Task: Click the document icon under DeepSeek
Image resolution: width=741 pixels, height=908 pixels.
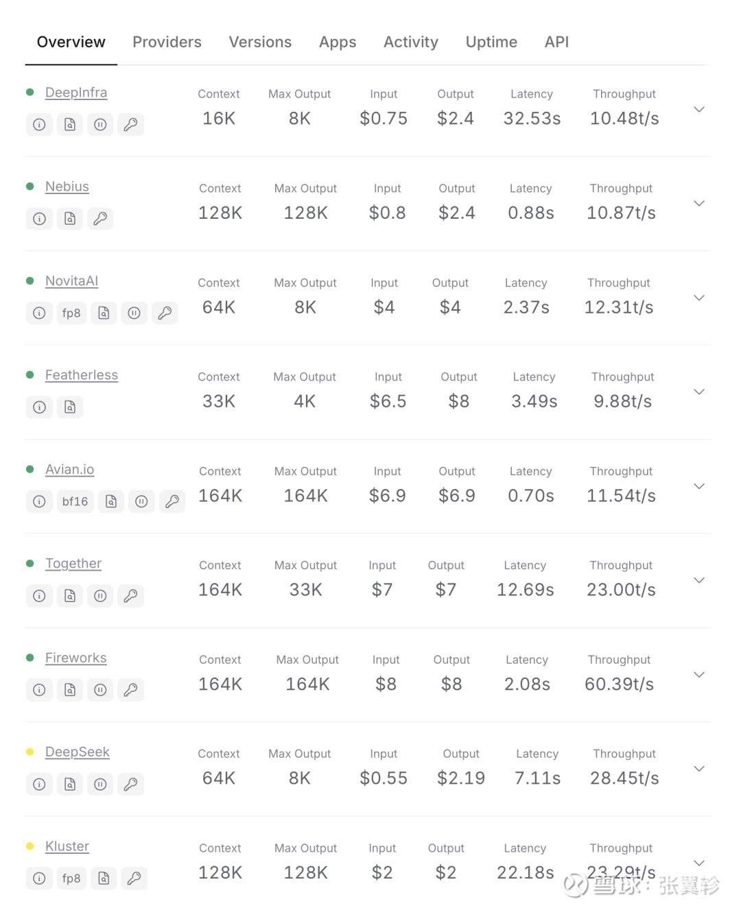Action: coord(70,784)
